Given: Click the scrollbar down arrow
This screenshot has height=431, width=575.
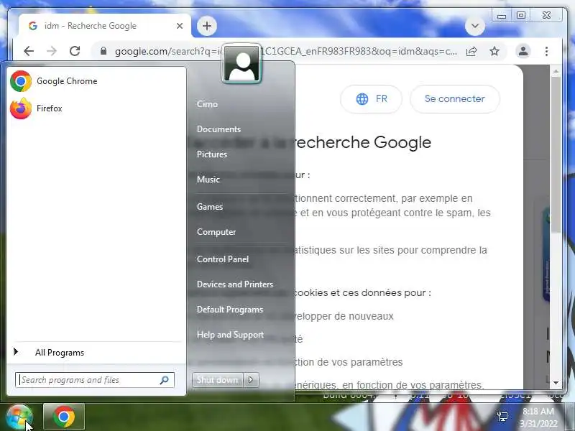Looking at the screenshot, I should point(556,383).
